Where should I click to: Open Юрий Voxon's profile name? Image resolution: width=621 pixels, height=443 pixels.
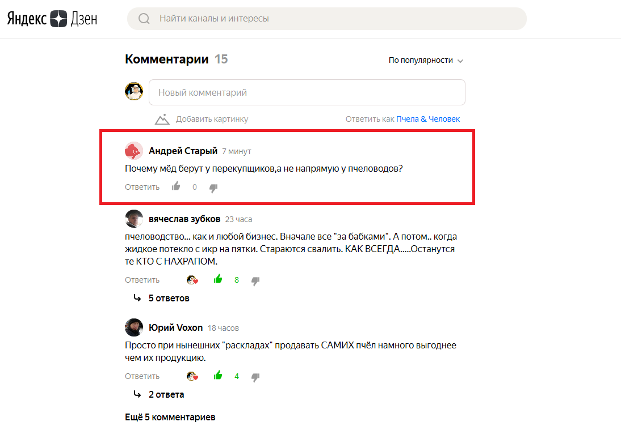point(175,327)
